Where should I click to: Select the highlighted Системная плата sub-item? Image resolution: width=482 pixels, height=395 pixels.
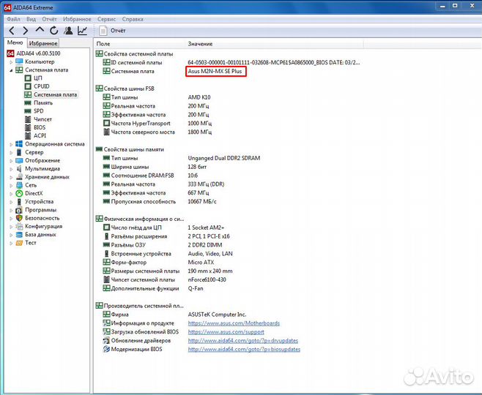tap(56, 94)
